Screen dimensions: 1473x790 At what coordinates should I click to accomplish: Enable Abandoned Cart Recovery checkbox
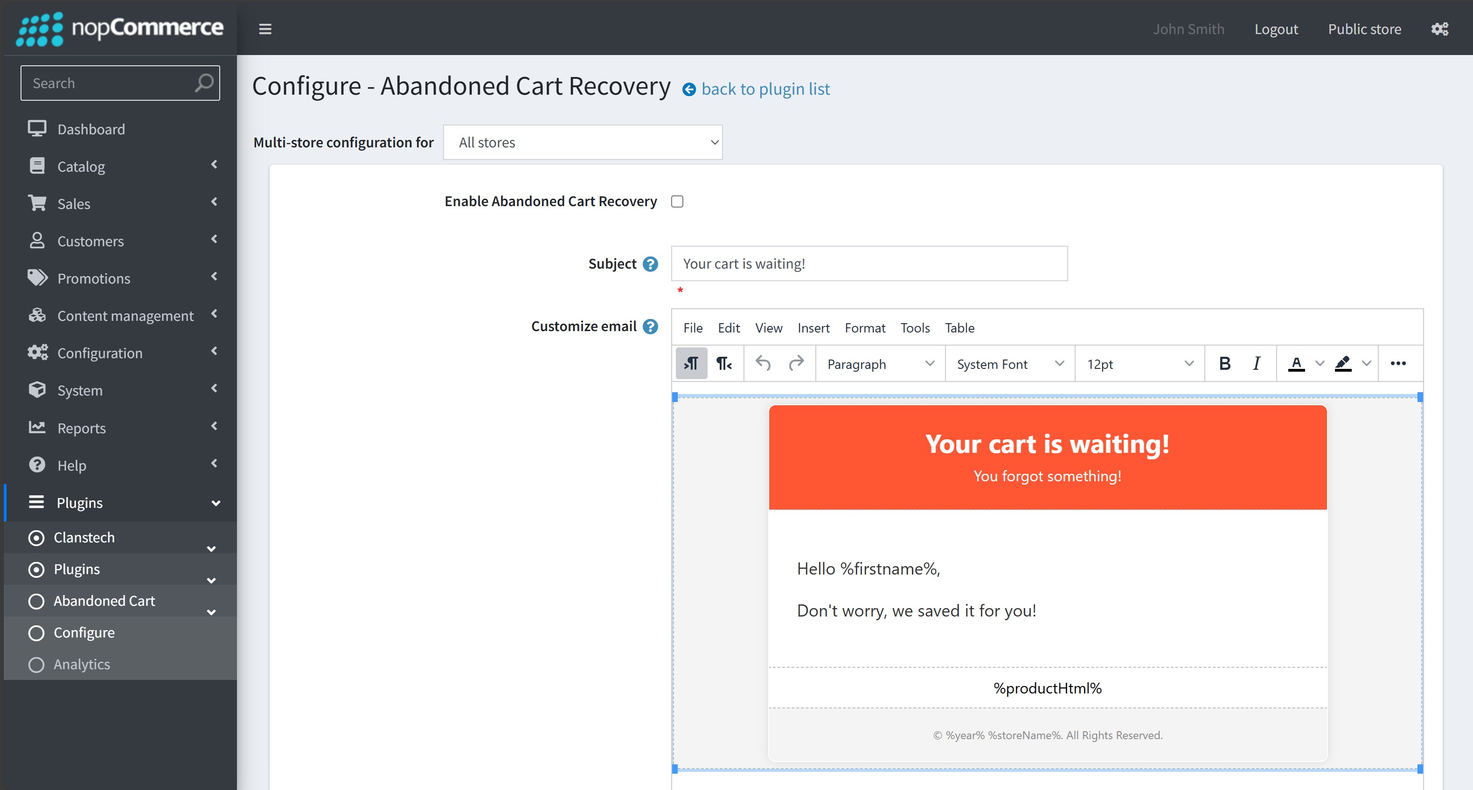point(677,201)
